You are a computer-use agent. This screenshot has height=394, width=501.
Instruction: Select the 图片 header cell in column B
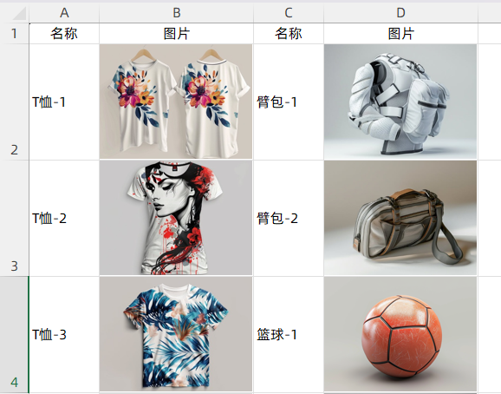[176, 33]
